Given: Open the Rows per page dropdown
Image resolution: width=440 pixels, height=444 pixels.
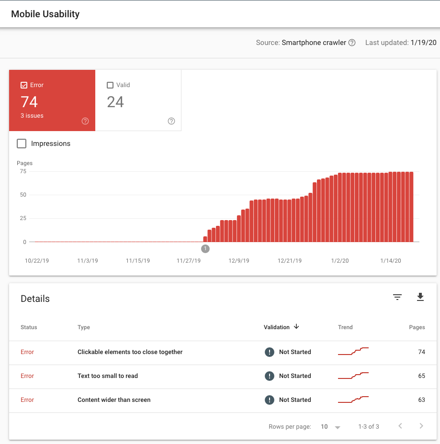Looking at the screenshot, I should coord(330,426).
